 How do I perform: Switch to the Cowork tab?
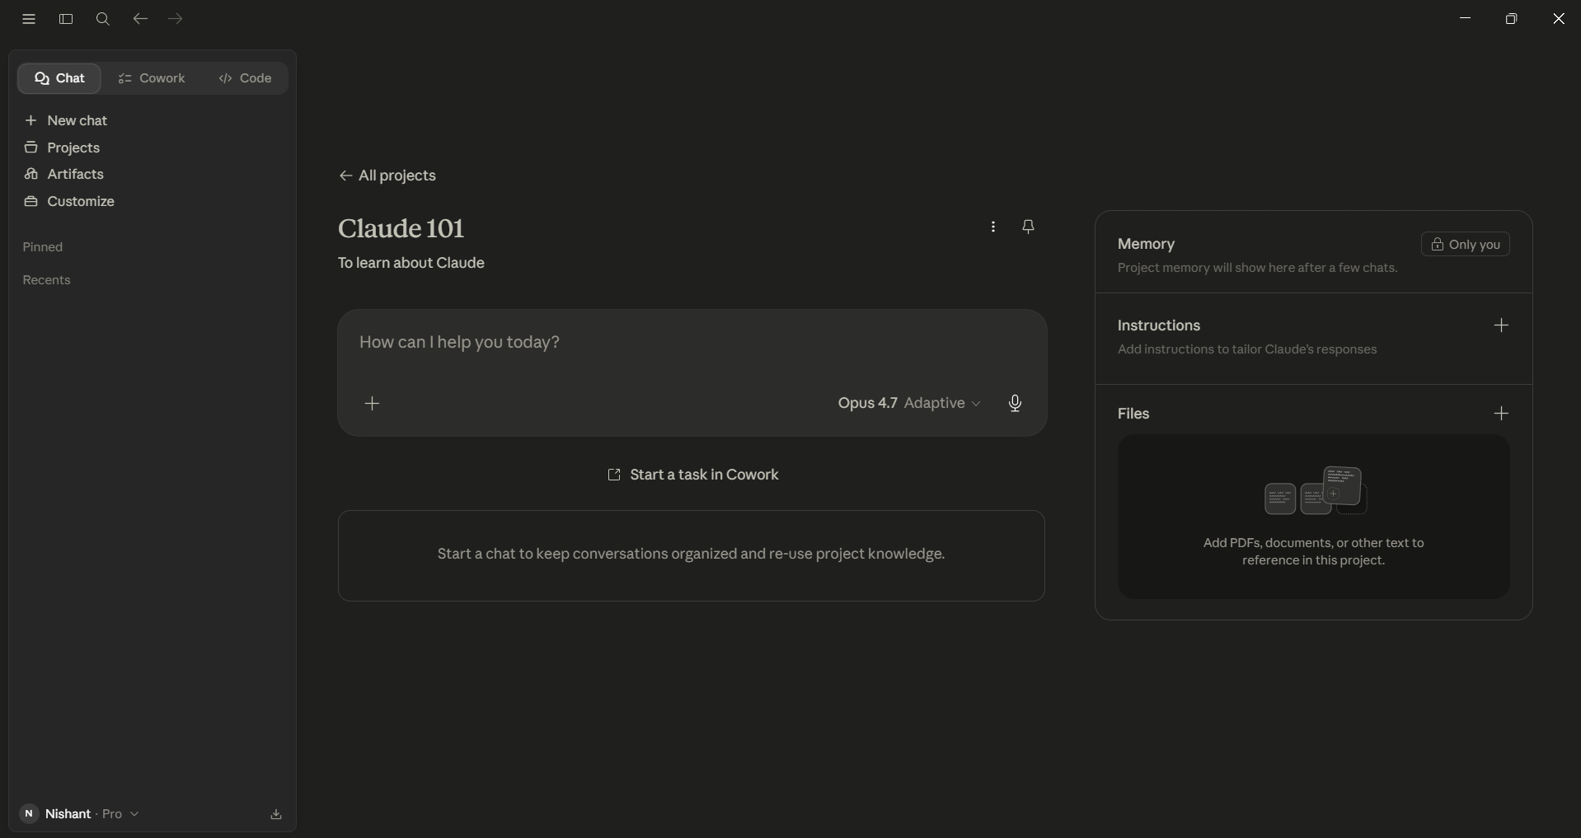coord(152,78)
